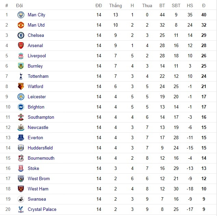Screen dimensions: 217x216
Task: Click the HS column header
Action: tap(190, 6)
